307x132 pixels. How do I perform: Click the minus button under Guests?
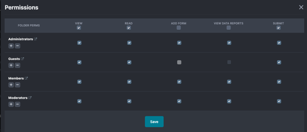(17, 65)
